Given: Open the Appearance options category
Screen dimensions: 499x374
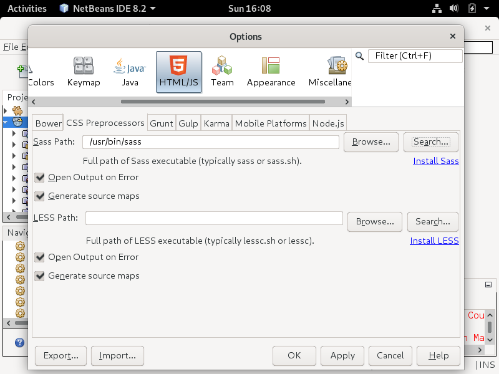Looking at the screenshot, I should point(271,72).
